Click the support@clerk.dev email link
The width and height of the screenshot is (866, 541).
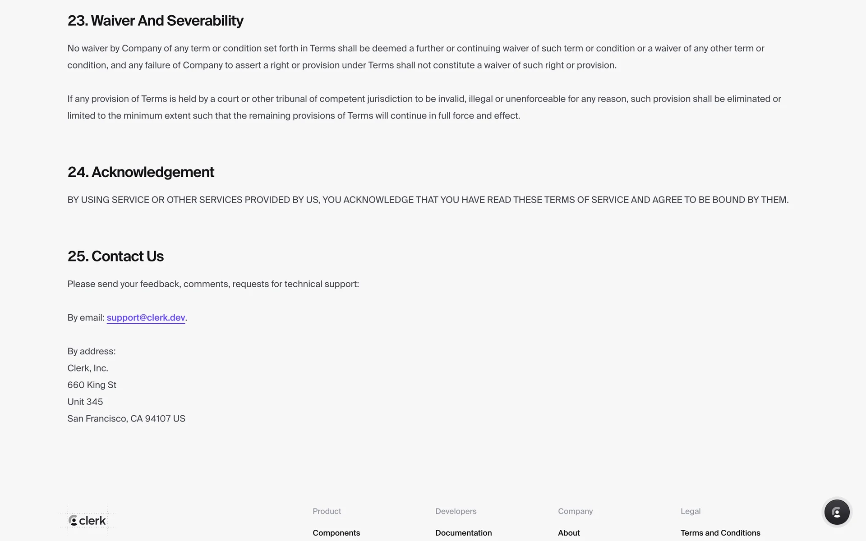[x=146, y=318]
